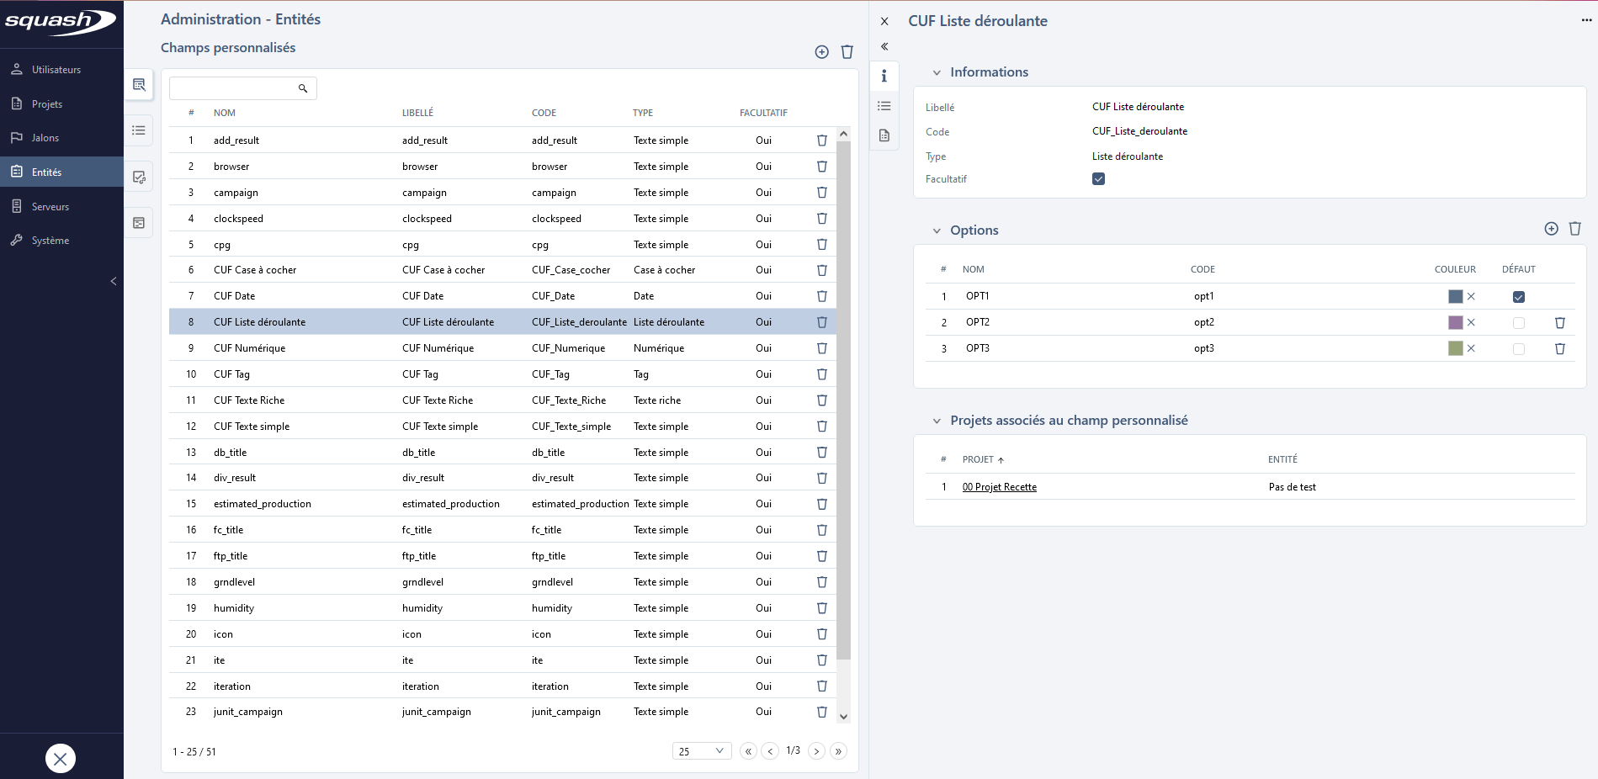Collapse the detail panel with the double-chevron icon
Viewport: 1598px width, 779px height.
884,46
